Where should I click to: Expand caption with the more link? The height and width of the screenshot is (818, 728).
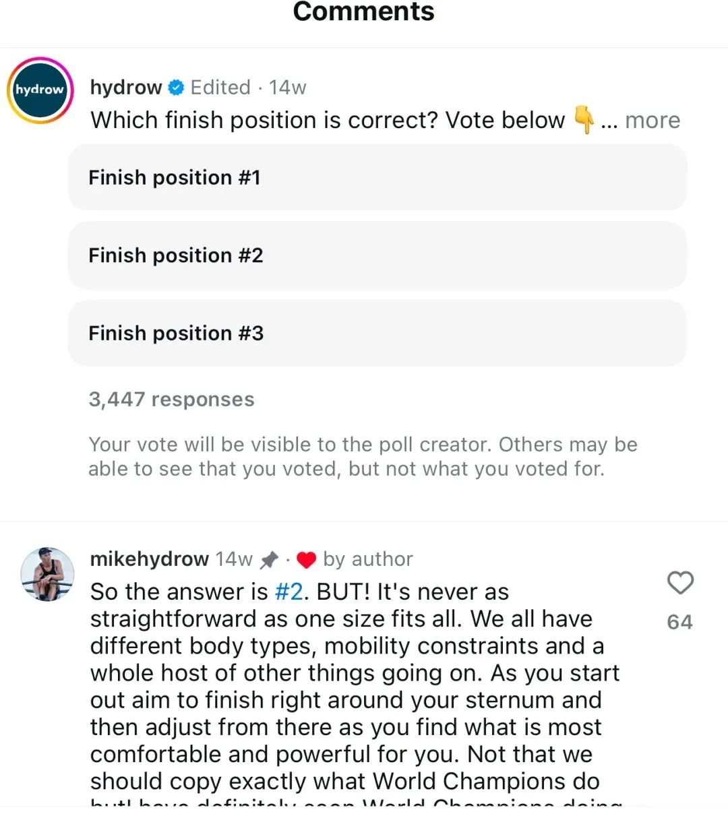[652, 121]
